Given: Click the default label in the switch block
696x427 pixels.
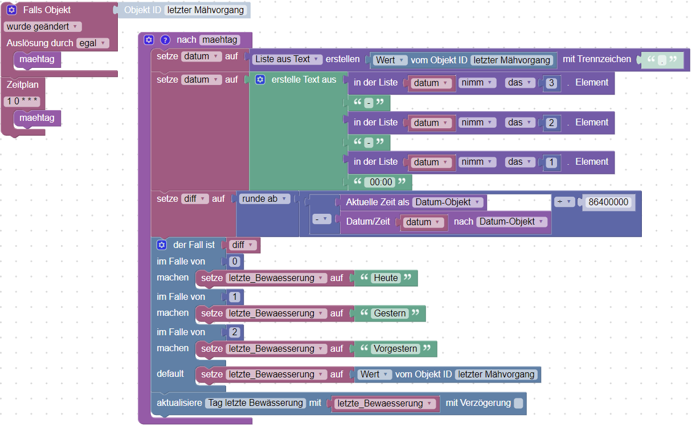Looking at the screenshot, I should [x=170, y=374].
